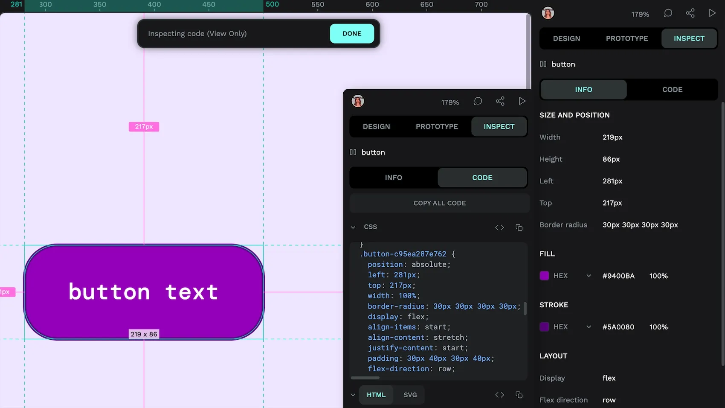Click HTML section code brackets icon
This screenshot has height=408, width=725.
tap(499, 395)
